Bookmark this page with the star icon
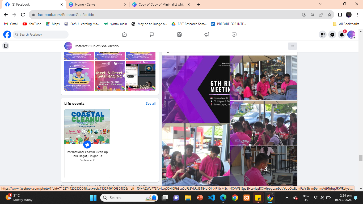Image resolution: width=363 pixels, height=204 pixels. click(x=330, y=15)
